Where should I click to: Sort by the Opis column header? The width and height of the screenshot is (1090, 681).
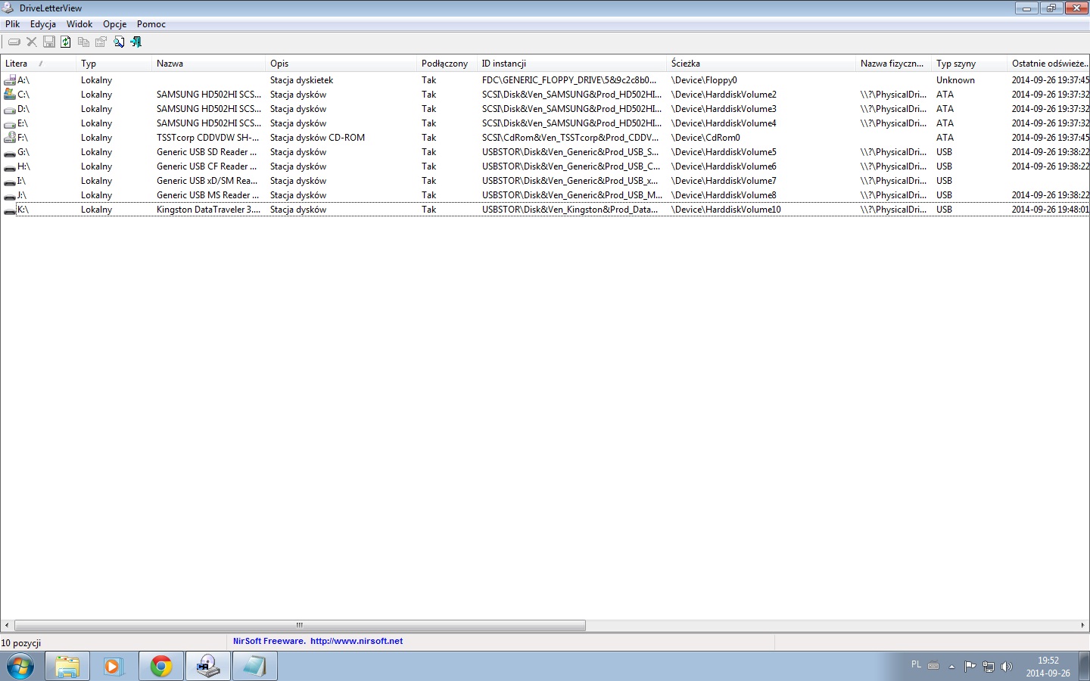pos(341,64)
